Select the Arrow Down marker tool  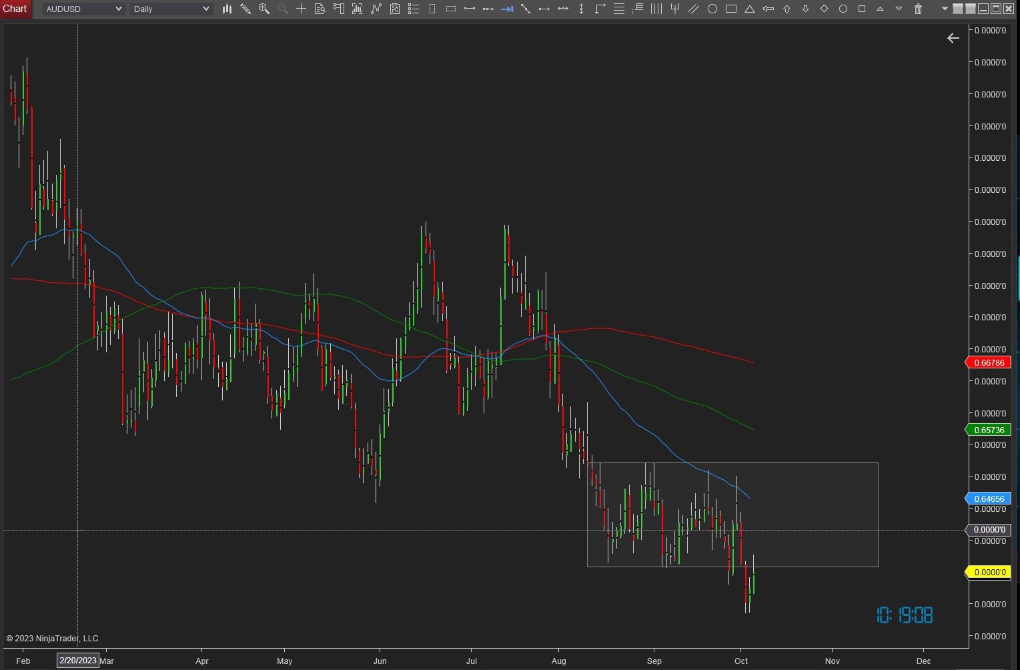(x=806, y=9)
